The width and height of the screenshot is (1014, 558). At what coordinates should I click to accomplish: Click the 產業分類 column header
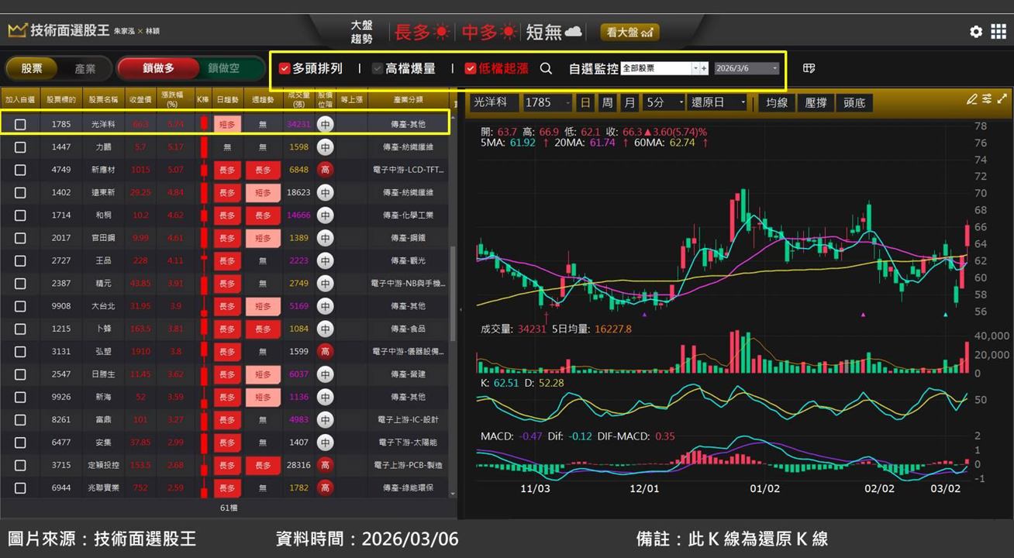click(x=408, y=99)
